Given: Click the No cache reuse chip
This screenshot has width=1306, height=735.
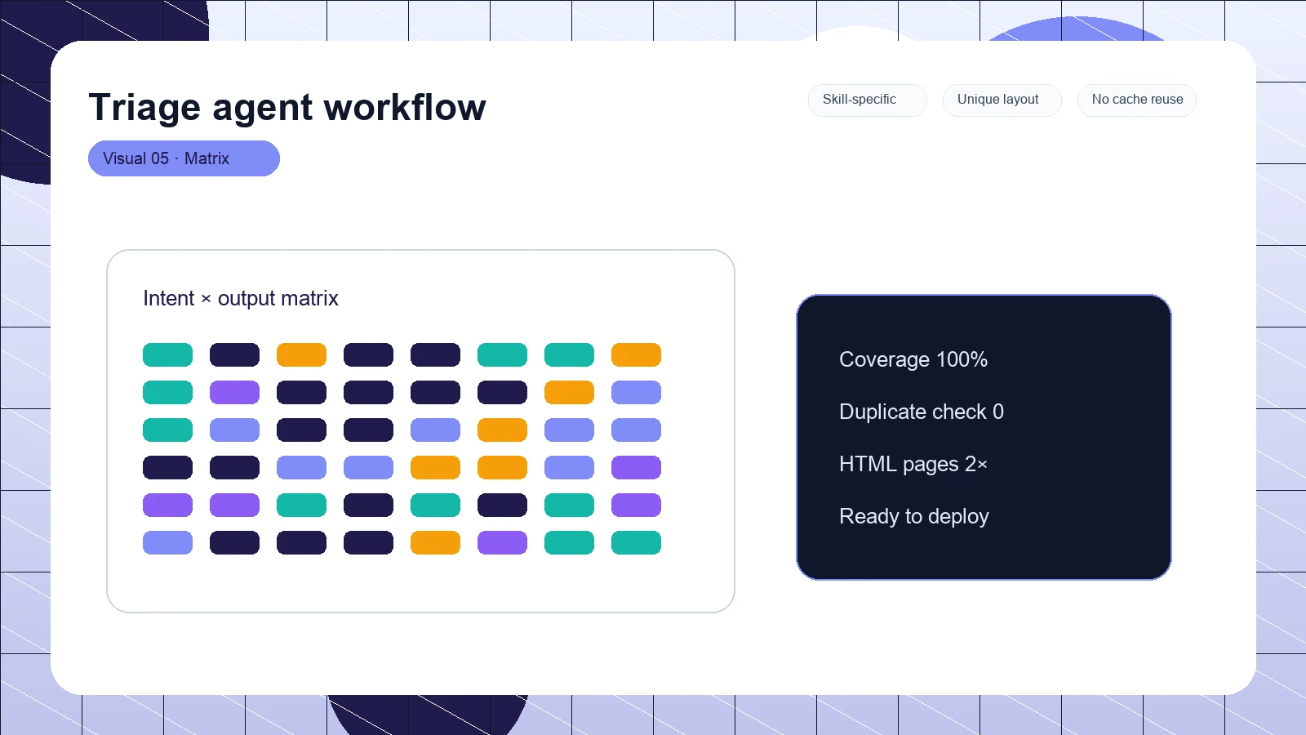Looking at the screenshot, I should (x=1137, y=100).
